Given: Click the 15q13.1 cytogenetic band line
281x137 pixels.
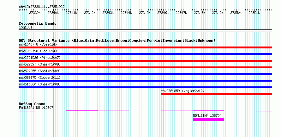Looking at the screenshot, I should tap(145, 30).
